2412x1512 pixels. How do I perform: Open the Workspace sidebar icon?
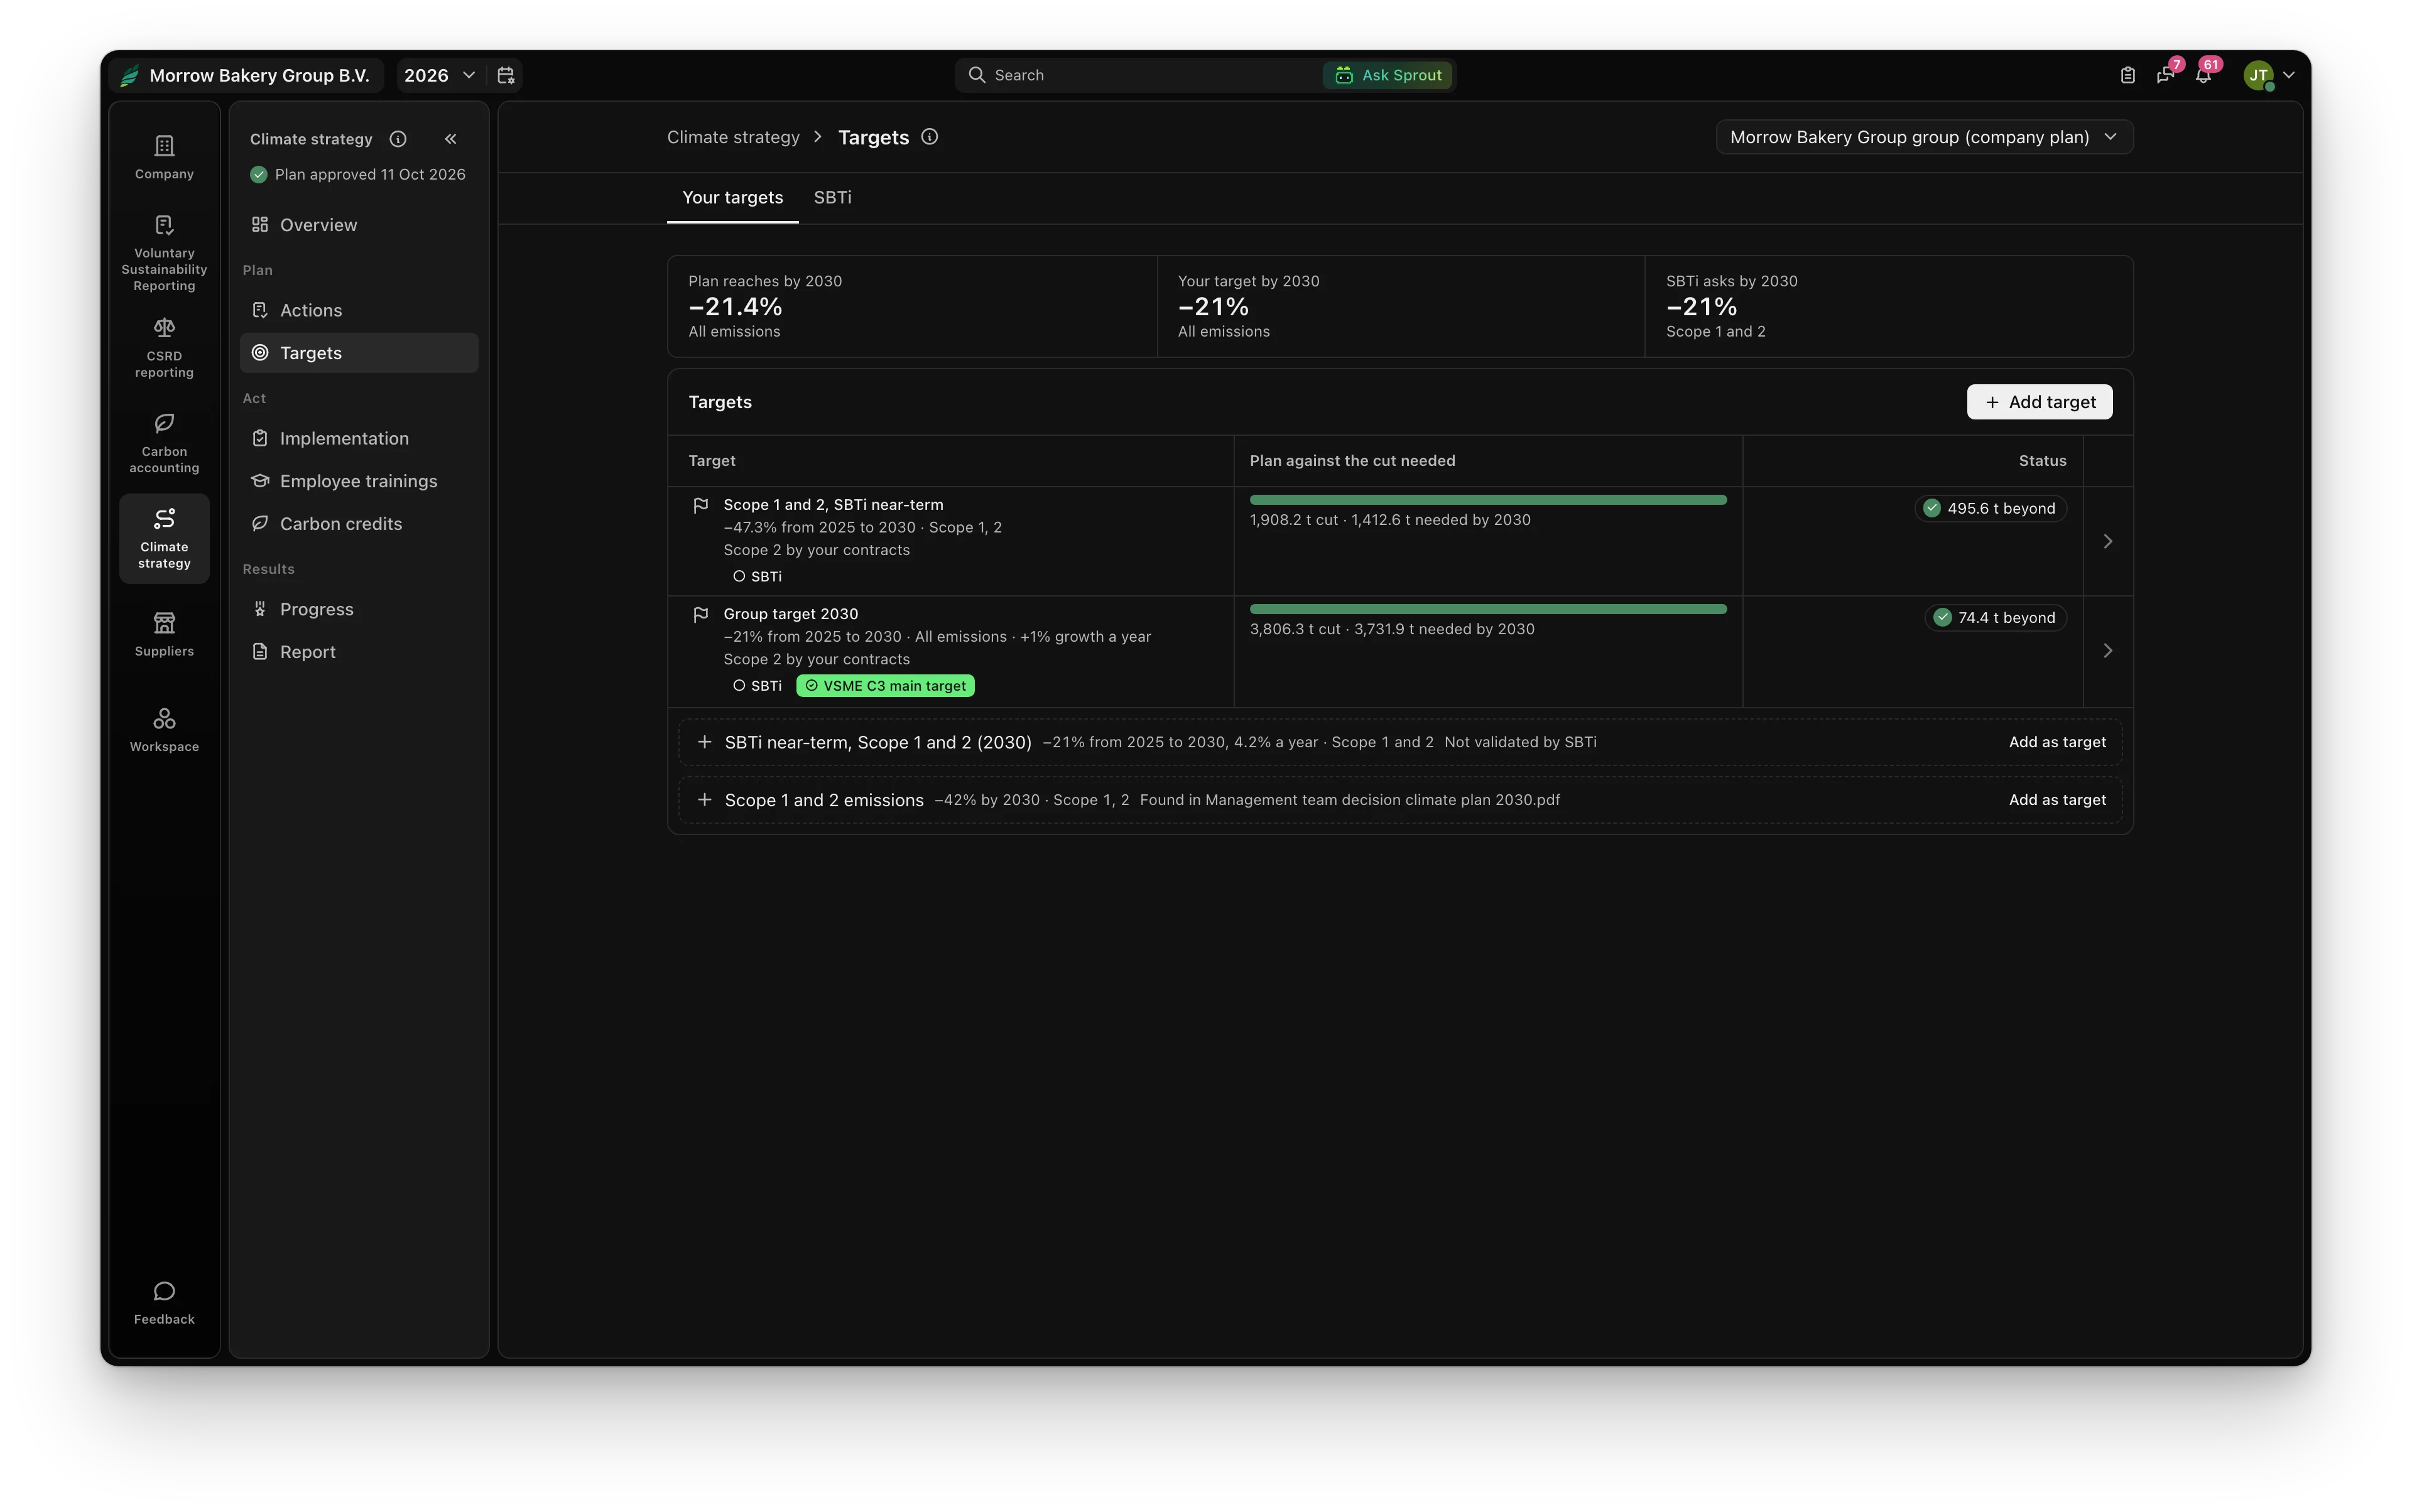164,730
